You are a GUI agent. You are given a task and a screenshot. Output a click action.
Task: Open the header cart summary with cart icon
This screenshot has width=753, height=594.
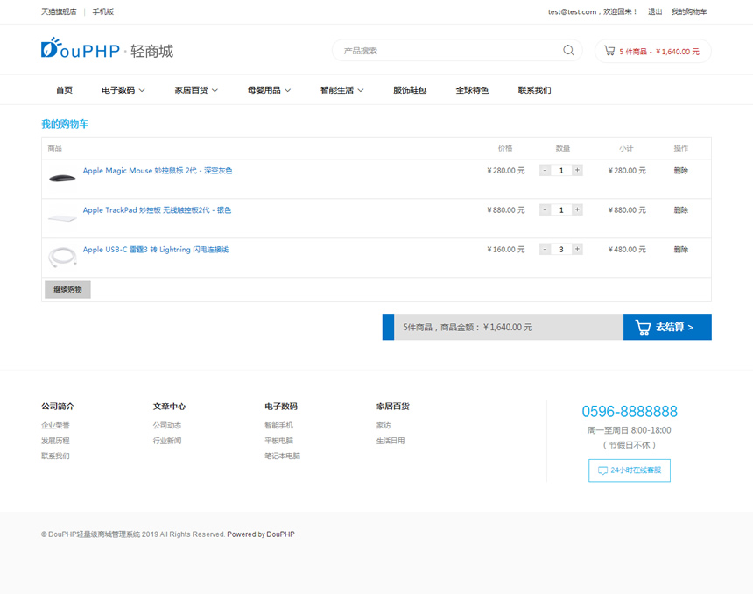click(x=652, y=51)
